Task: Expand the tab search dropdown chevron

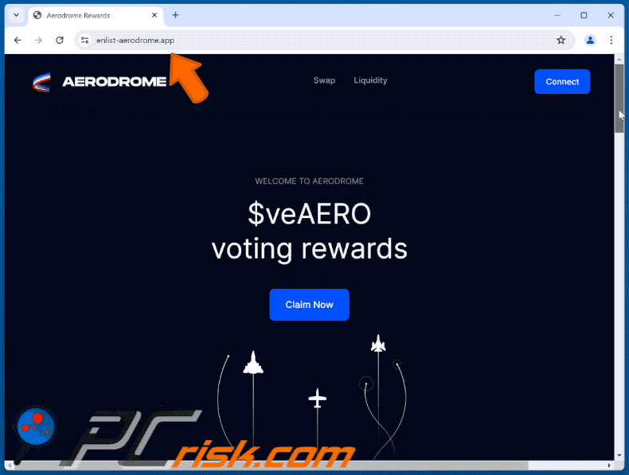Action: pyautogui.click(x=16, y=15)
